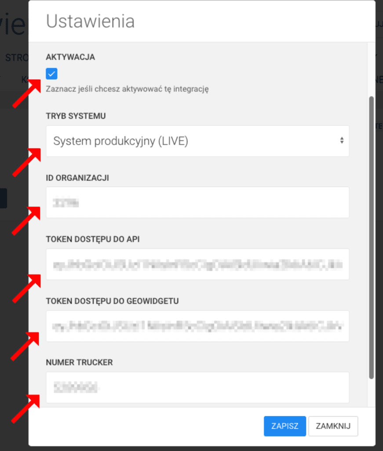This screenshot has height=451, width=383.
Task: Focus the ID Organizacji input field
Action: 197,203
